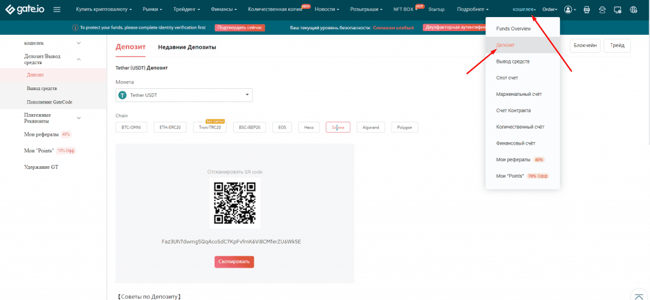Select the Algorand chain
This screenshot has height=300, width=650.
click(x=371, y=127)
